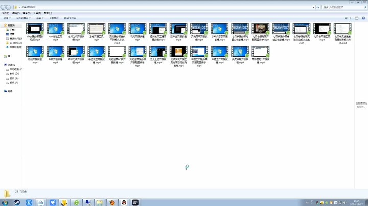
Task: Click the change view icon
Action: click(x=346, y=18)
